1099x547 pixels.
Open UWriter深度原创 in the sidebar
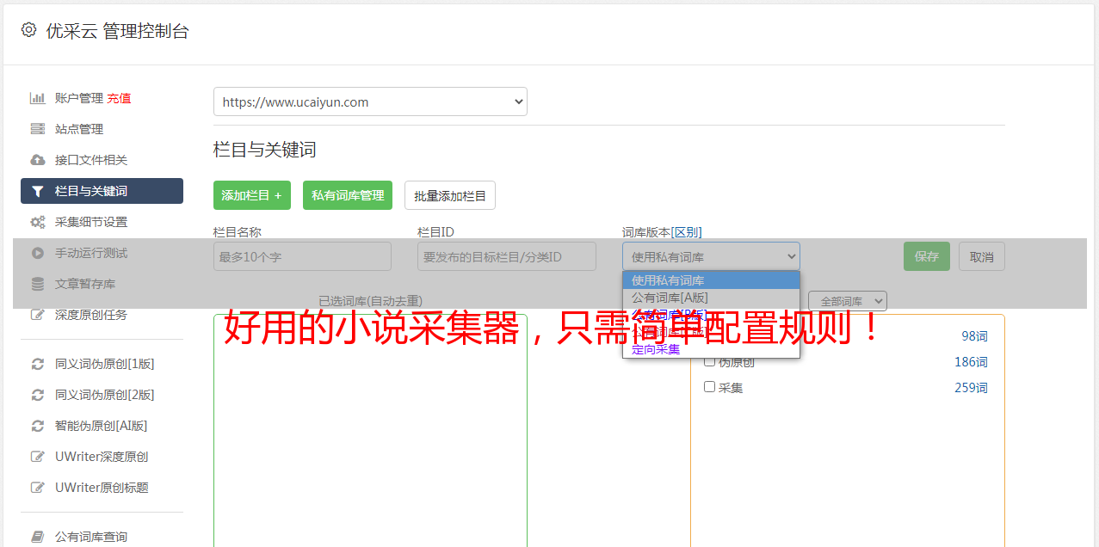[102, 457]
